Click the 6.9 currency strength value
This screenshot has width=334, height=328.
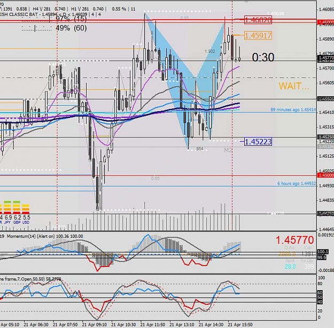9,217
